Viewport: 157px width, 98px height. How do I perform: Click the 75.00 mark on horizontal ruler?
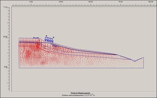point(121,2)
